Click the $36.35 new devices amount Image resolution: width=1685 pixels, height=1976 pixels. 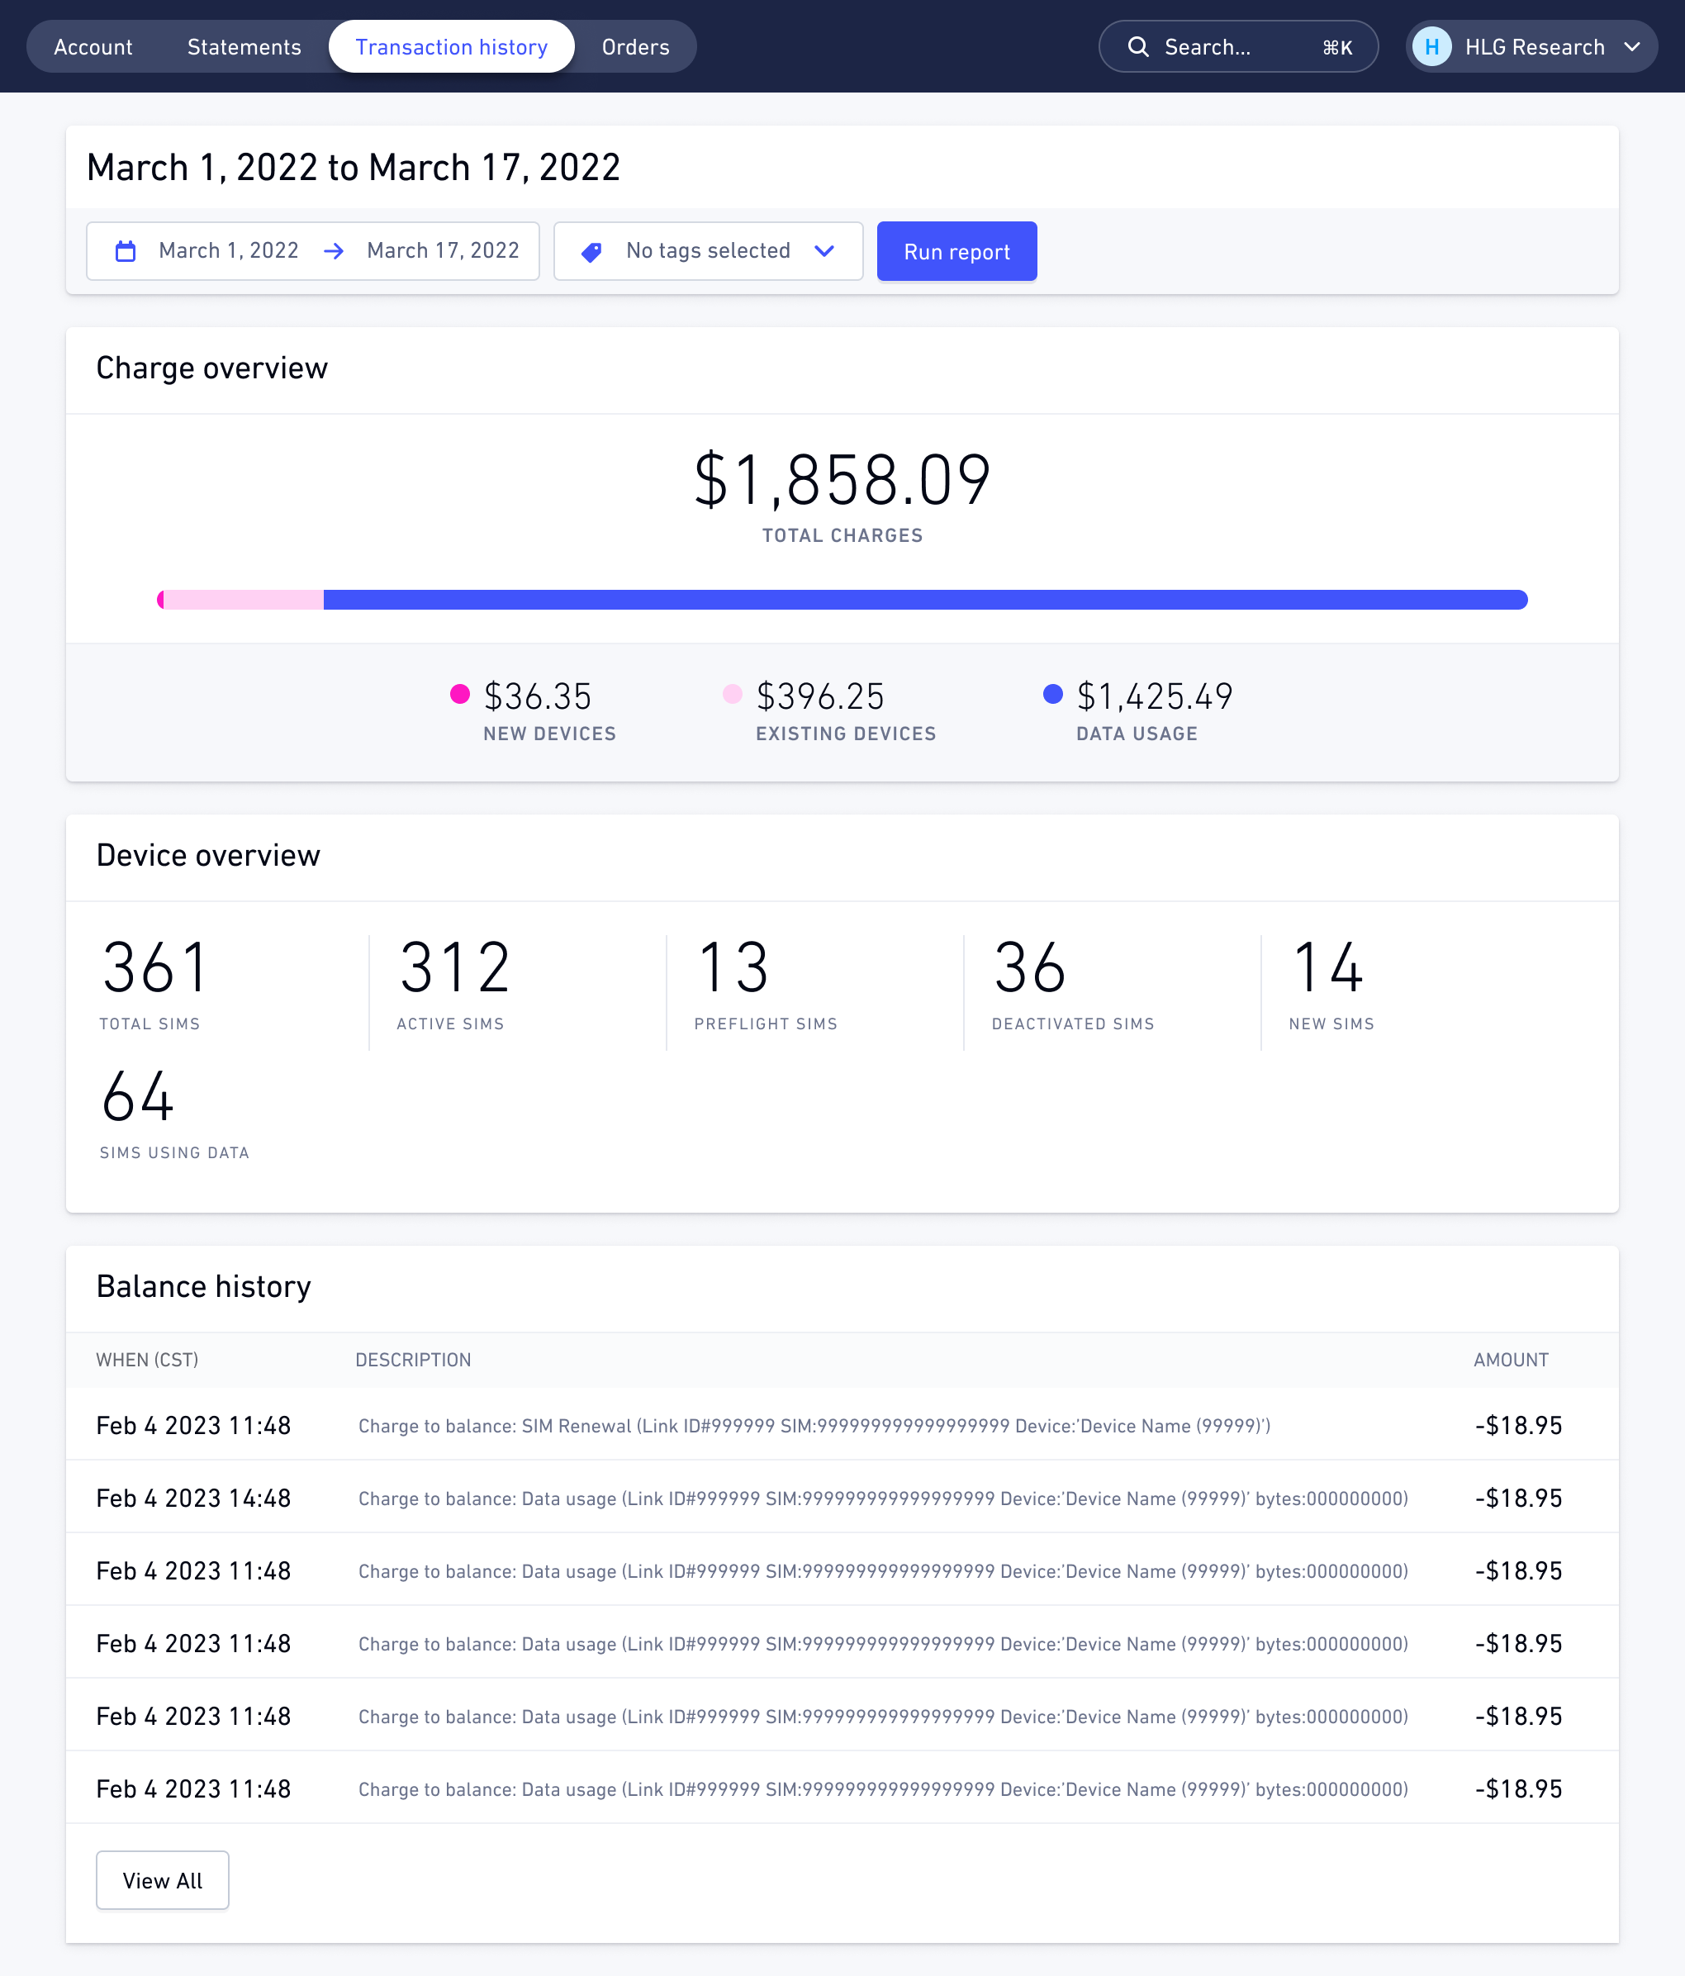538,696
